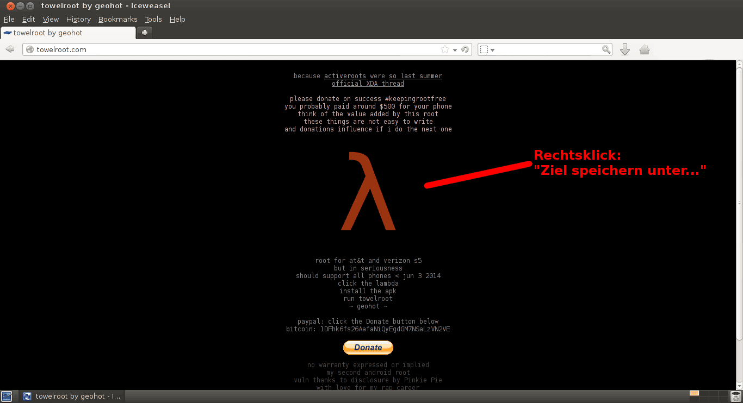The image size is (743, 403).
Task: Open the Downloads arrow button
Action: 625,49
